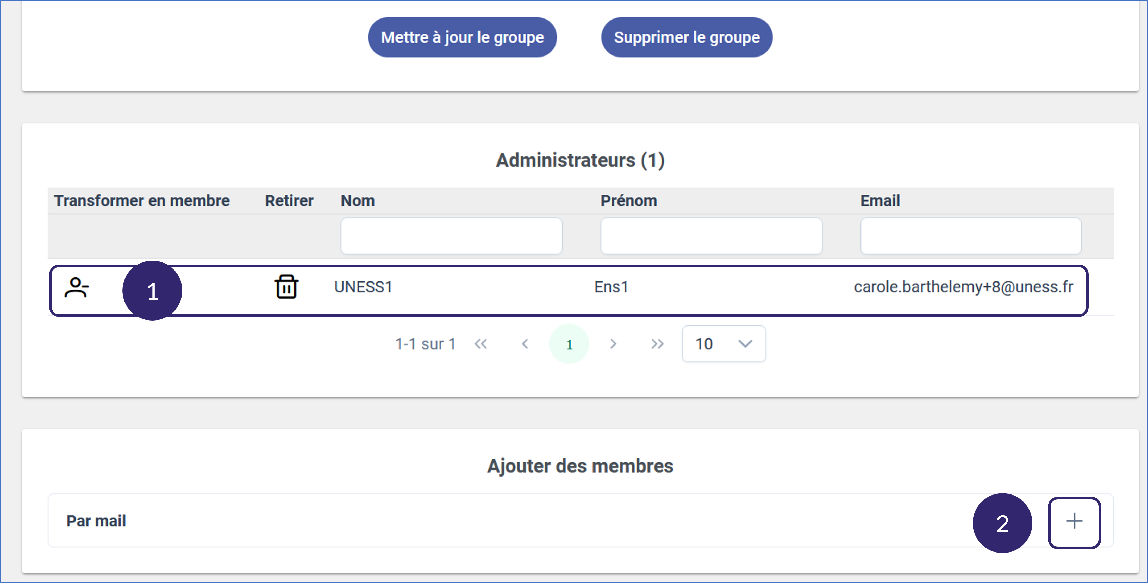Click the trash icon to remove UNESS1
This screenshot has height=583, width=1148.
tap(286, 287)
